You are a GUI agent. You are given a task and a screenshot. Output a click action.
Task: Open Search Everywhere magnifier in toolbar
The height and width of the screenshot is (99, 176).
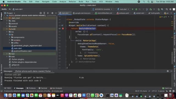(167, 9)
